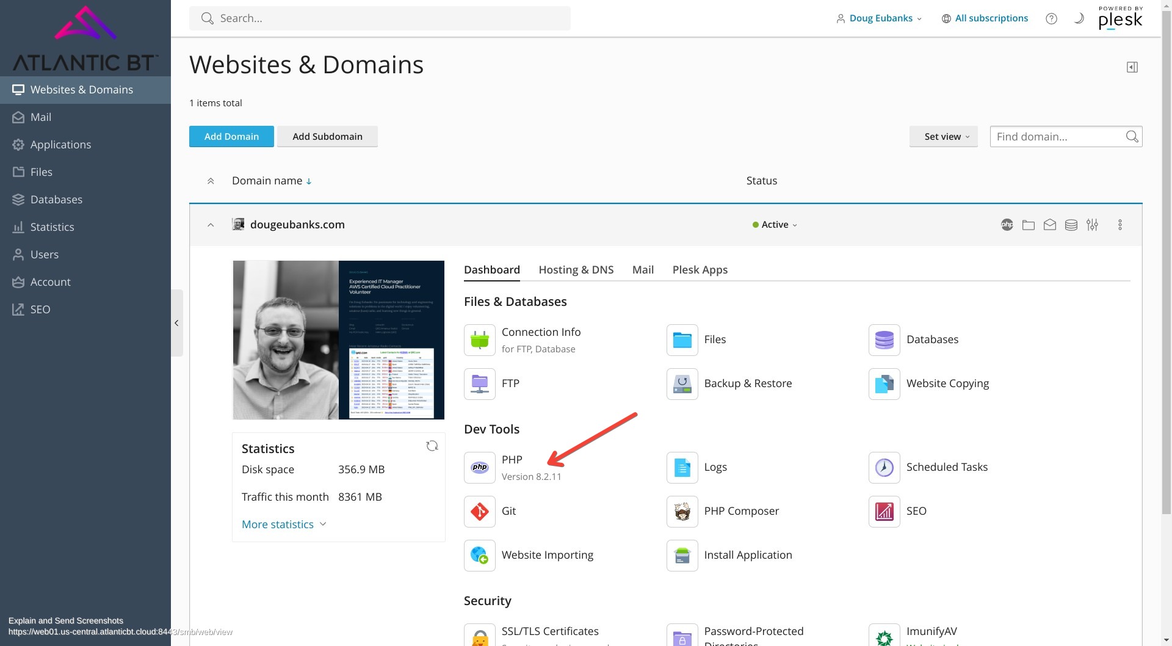Switch to the Plesk Apps tab
1172x646 pixels.
tap(700, 270)
